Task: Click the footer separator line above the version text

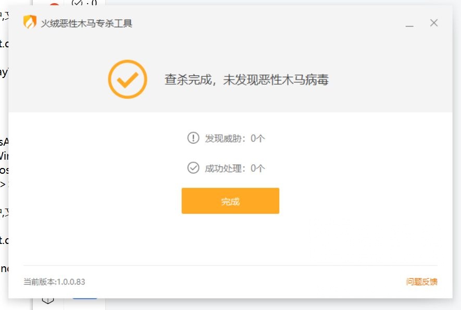Action: (230, 265)
